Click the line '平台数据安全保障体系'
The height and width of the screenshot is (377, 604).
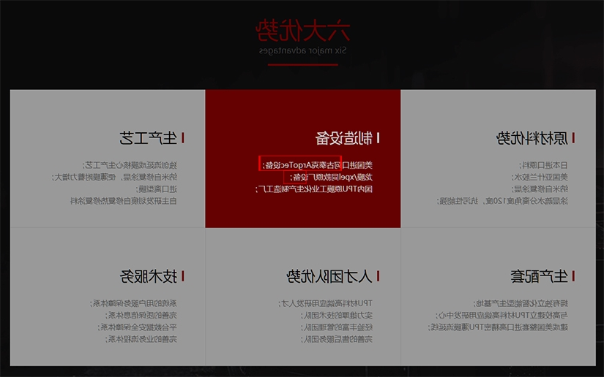pos(137,327)
